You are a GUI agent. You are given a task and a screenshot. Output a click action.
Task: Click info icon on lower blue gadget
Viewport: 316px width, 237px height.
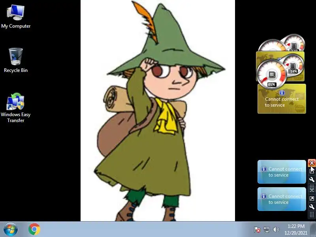pyautogui.click(x=263, y=196)
